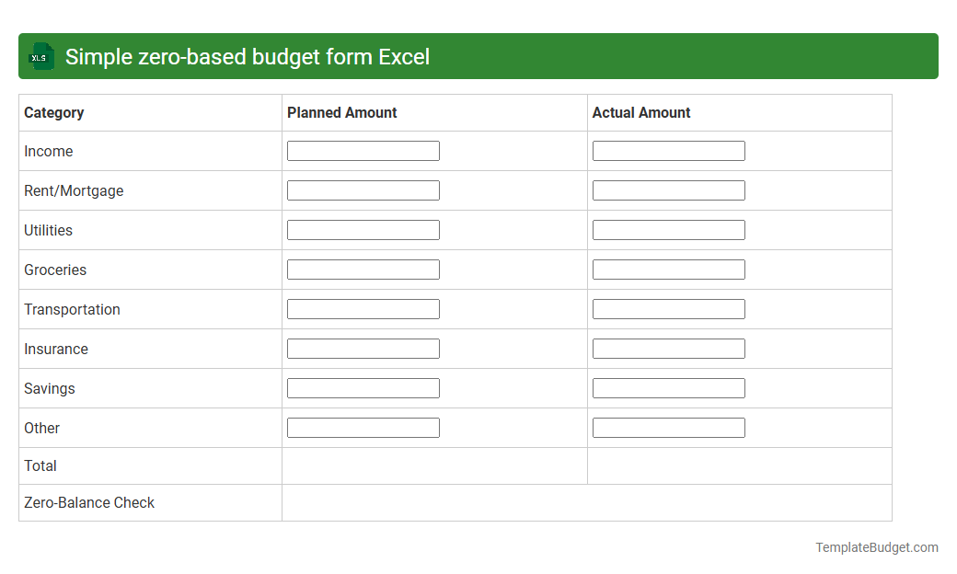This screenshot has width=957, height=574.
Task: Click the XLS file icon in the header
Action: click(40, 56)
